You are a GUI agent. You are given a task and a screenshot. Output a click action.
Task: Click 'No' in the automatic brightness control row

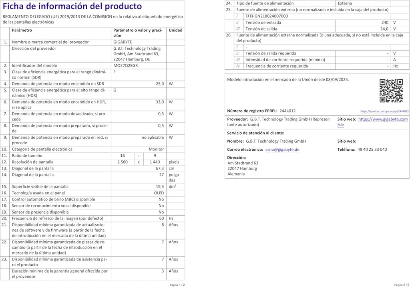[x=161, y=199]
